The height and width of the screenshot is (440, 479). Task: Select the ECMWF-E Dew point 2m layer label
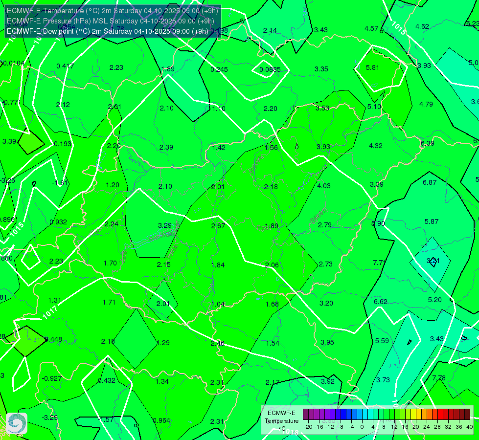pyautogui.click(x=108, y=31)
